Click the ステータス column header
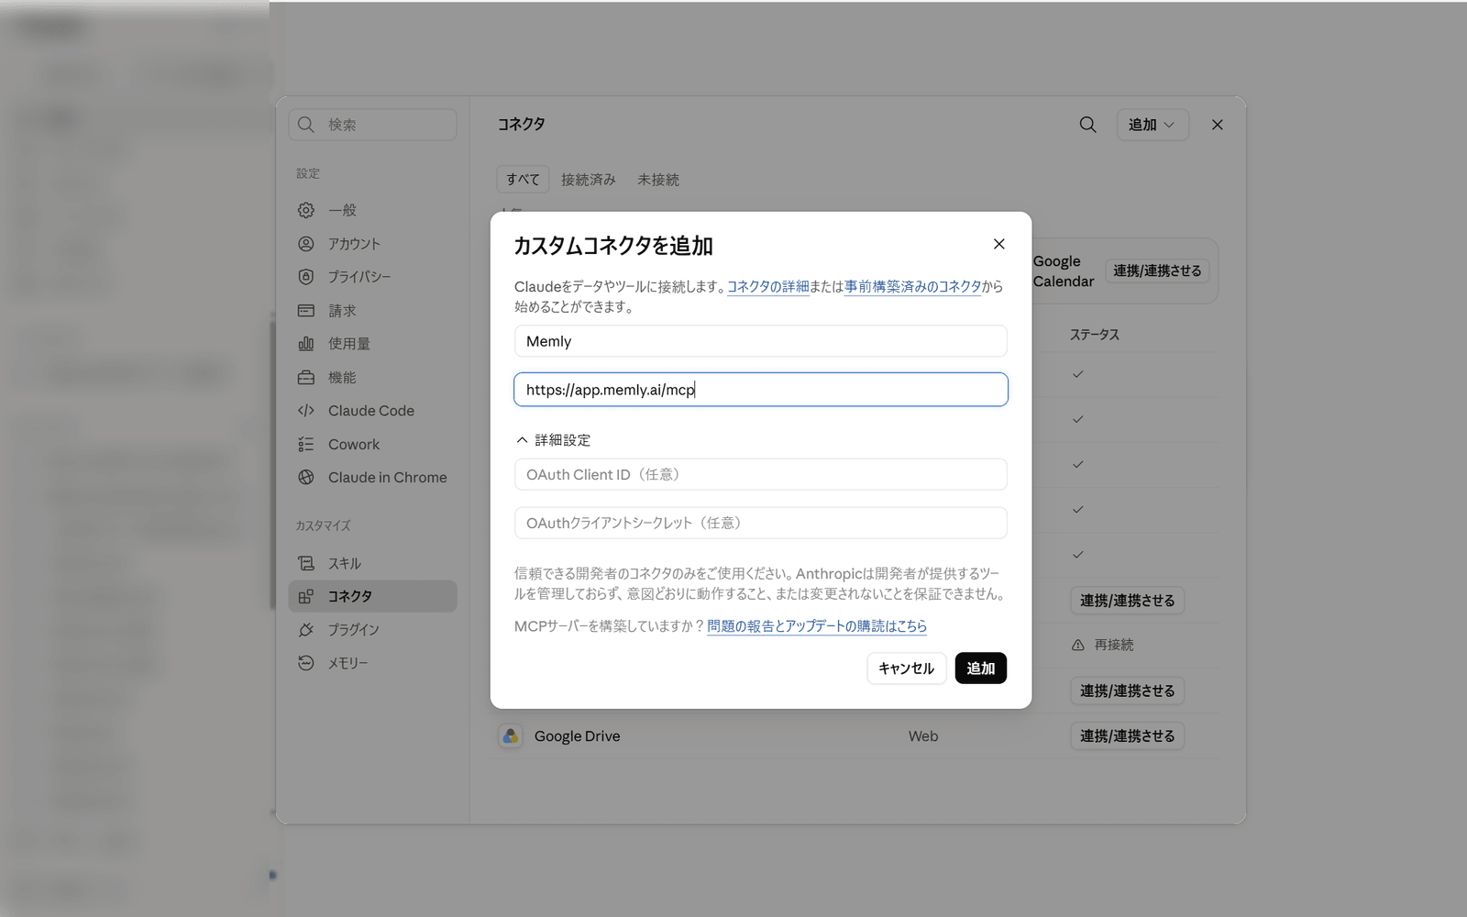Image resolution: width=1467 pixels, height=917 pixels. pos(1095,335)
